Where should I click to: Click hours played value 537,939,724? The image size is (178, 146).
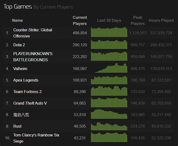(x=161, y=33)
